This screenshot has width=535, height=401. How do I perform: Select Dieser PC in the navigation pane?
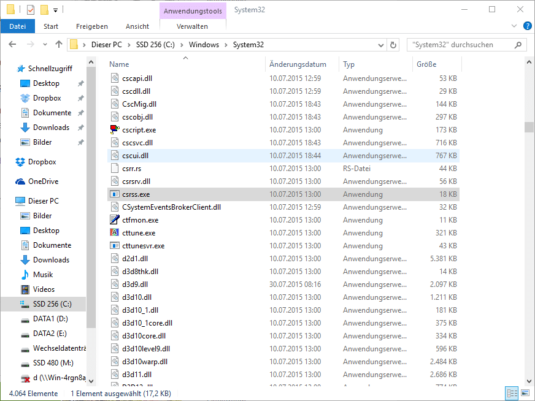(x=44, y=201)
